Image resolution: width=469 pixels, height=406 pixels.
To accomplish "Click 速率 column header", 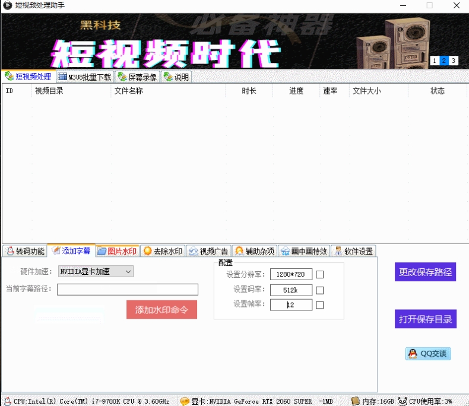I will pos(334,91).
